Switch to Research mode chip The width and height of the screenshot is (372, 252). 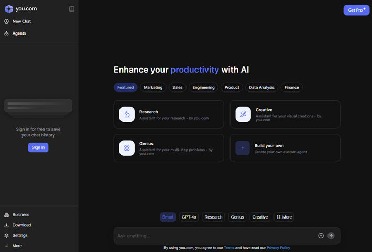[x=213, y=217]
